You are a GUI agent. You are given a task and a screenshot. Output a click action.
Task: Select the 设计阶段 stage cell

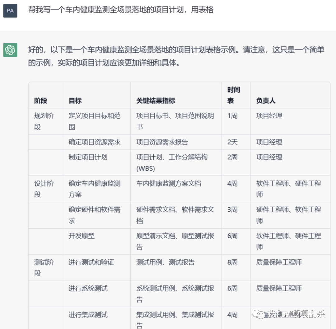44,189
